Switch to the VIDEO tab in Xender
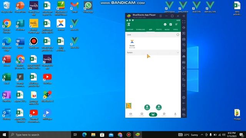 pyautogui.click(x=176, y=30)
